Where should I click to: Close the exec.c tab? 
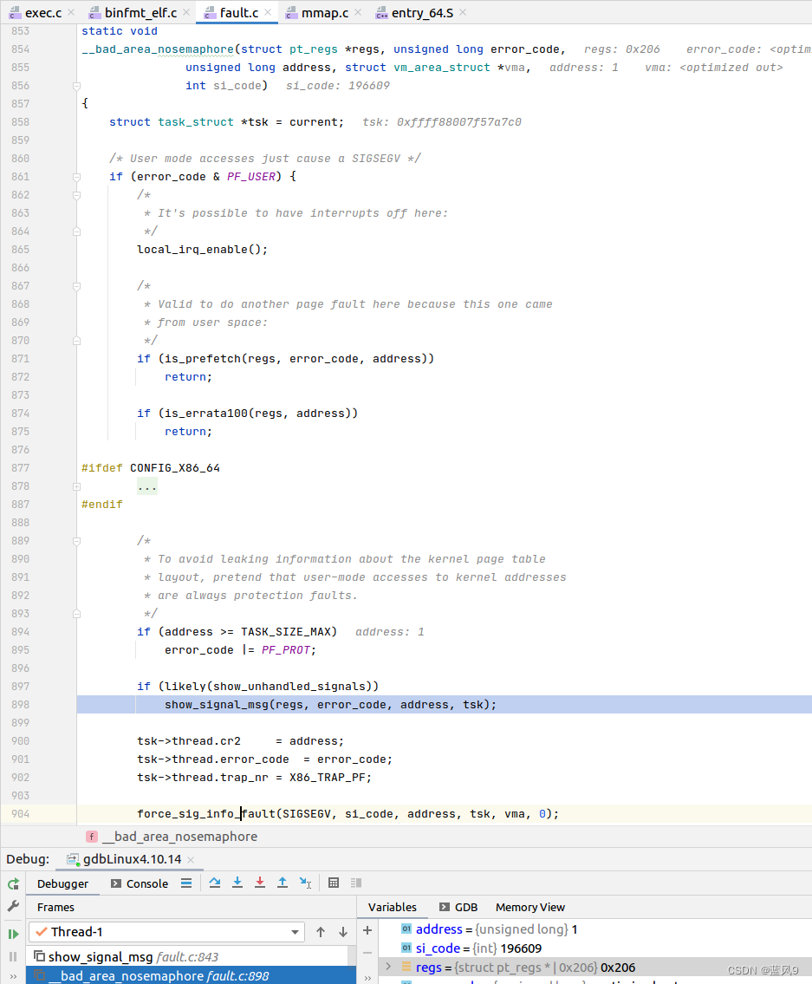[x=71, y=12]
